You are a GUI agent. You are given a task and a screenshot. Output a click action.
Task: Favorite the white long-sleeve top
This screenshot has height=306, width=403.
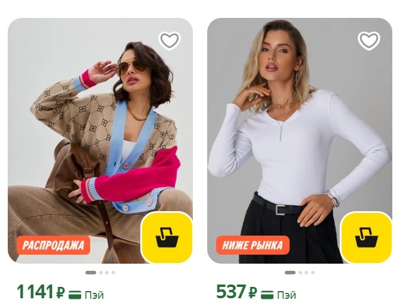369,41
